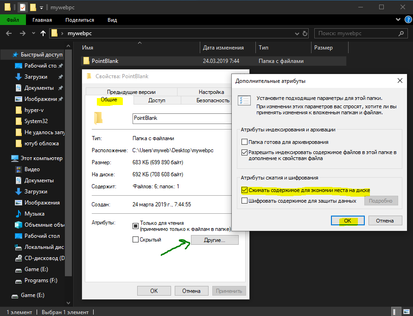Switch to Безопасность tab in properties
Image resolution: width=413 pixels, height=316 pixels.
tap(213, 100)
